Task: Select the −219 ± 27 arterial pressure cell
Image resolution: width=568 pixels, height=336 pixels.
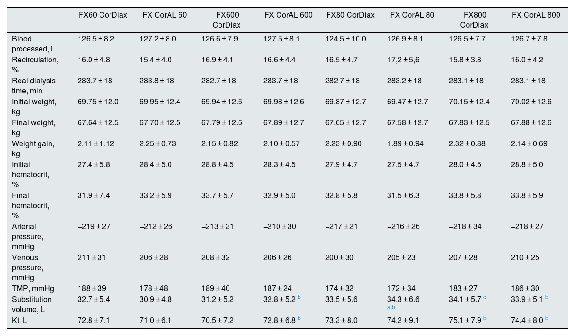Action: 94,226
